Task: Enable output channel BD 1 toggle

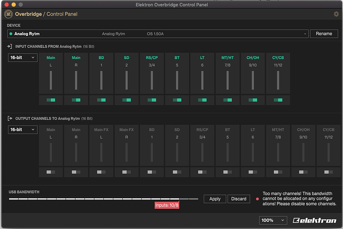Action: 152,172
